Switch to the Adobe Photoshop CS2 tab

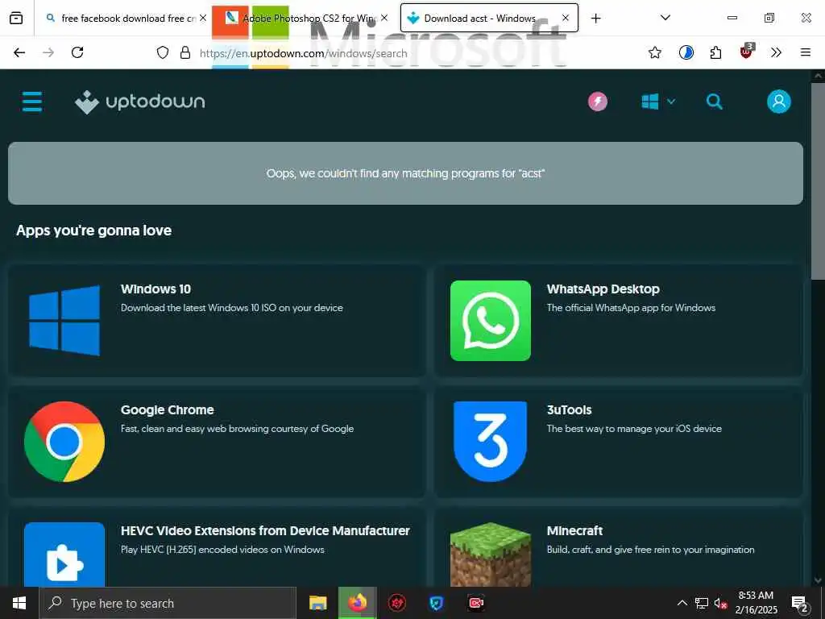(x=305, y=18)
